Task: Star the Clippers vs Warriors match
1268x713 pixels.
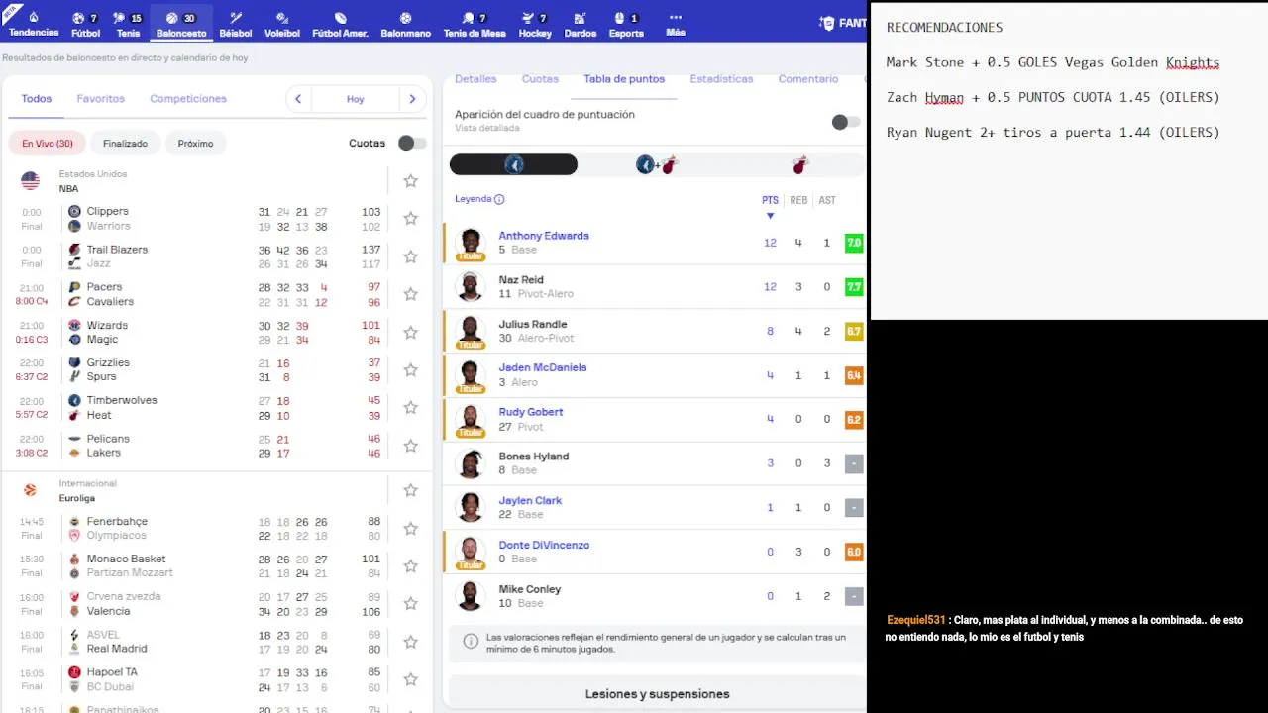Action: point(410,219)
